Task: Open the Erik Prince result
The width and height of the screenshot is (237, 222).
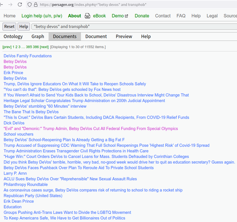Action: coord(13,73)
